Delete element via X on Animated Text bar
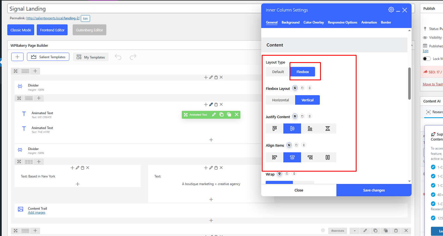 [237, 115]
